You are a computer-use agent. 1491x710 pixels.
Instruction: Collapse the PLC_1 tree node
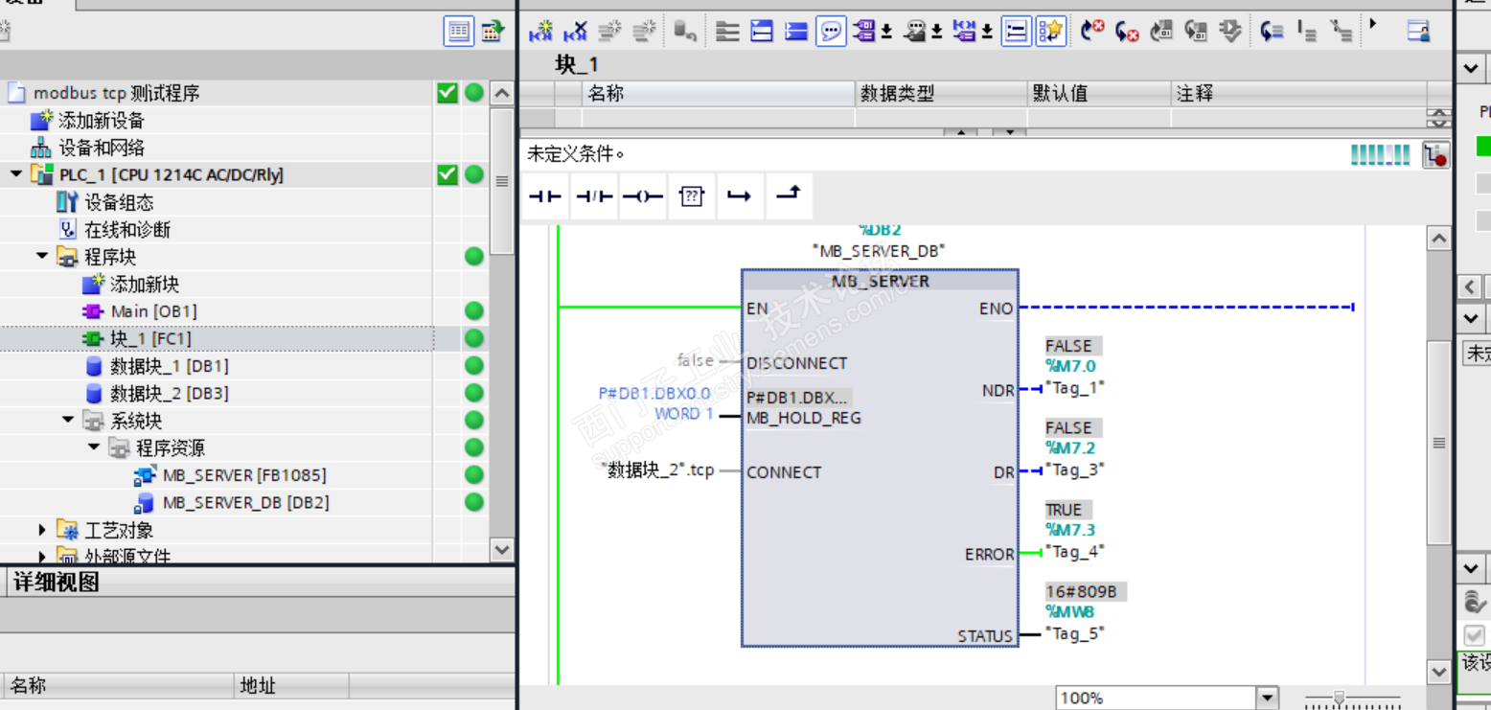tap(16, 174)
